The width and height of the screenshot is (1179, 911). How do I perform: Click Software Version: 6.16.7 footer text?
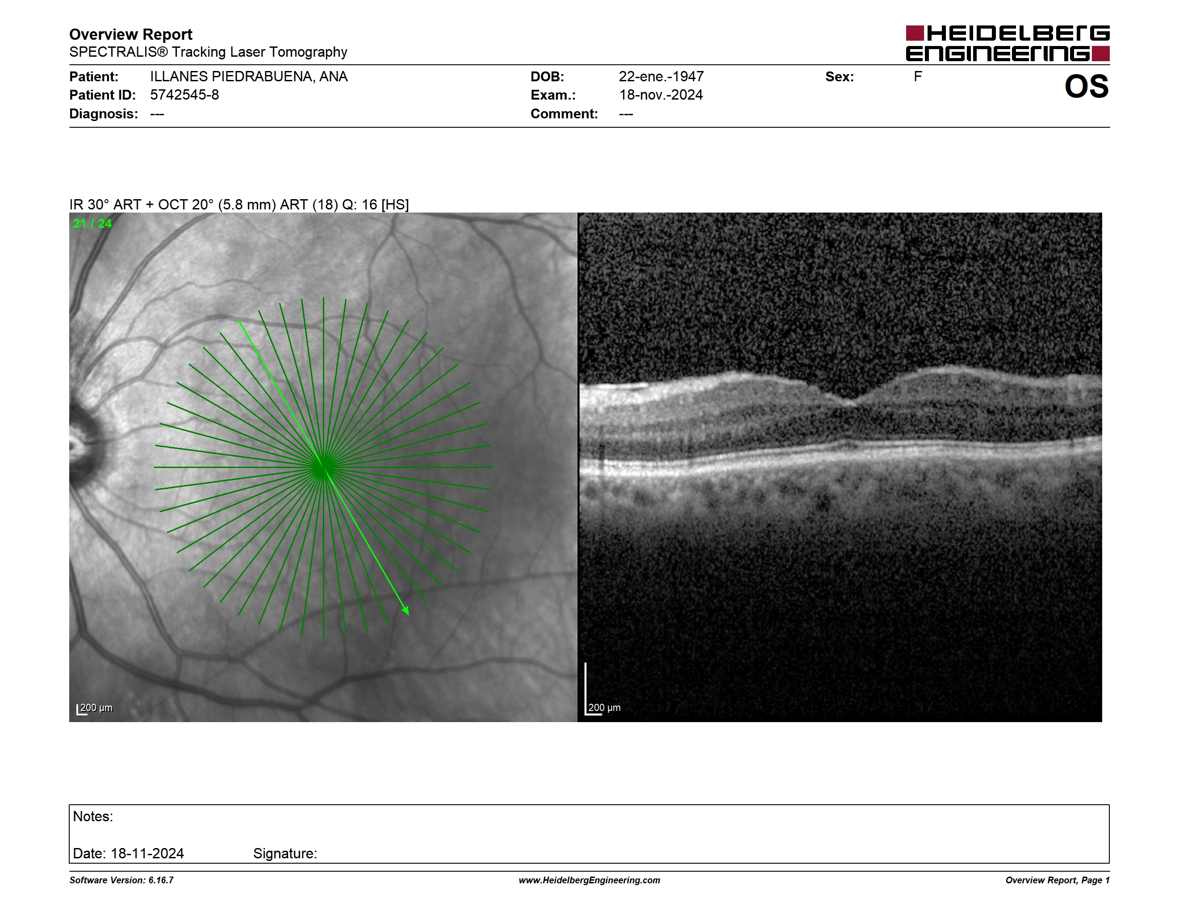(121, 880)
